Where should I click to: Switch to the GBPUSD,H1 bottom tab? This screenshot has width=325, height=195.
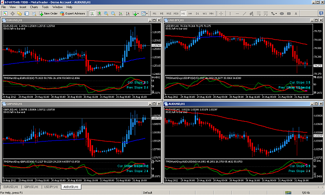point(31,187)
